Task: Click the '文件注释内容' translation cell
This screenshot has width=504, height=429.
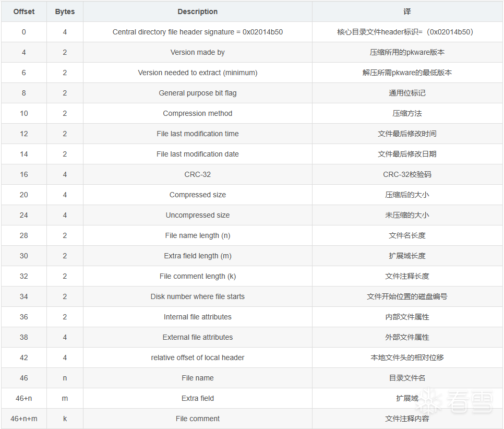Action: pyautogui.click(x=407, y=419)
